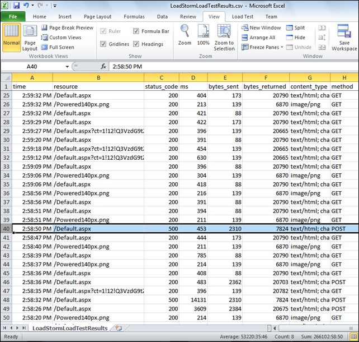The width and height of the screenshot is (359, 342).
Task: Click the Undo arrow icon
Action: point(25,5)
